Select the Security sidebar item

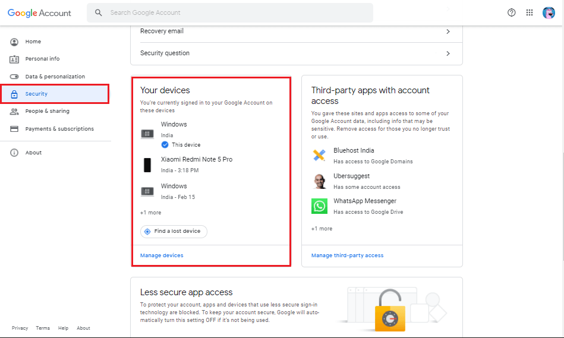[x=55, y=94]
